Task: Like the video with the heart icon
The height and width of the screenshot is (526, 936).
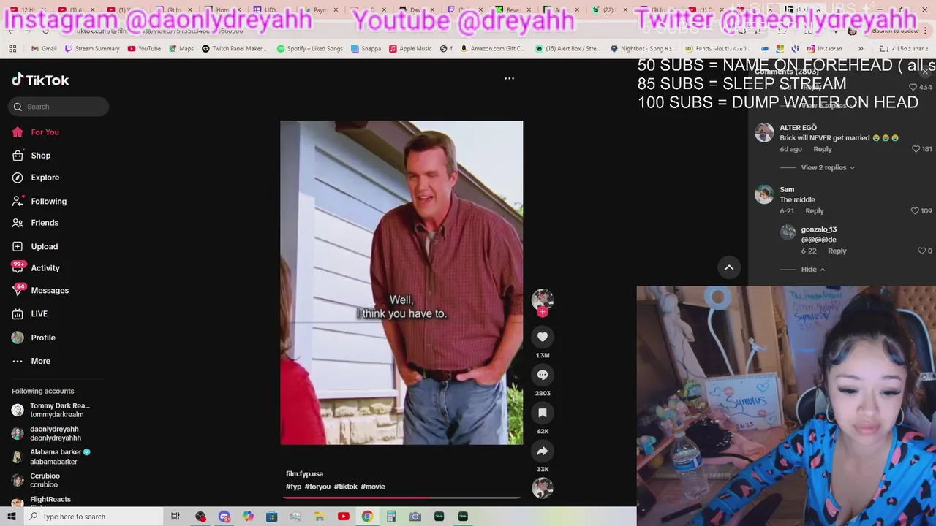Action: pyautogui.click(x=543, y=337)
